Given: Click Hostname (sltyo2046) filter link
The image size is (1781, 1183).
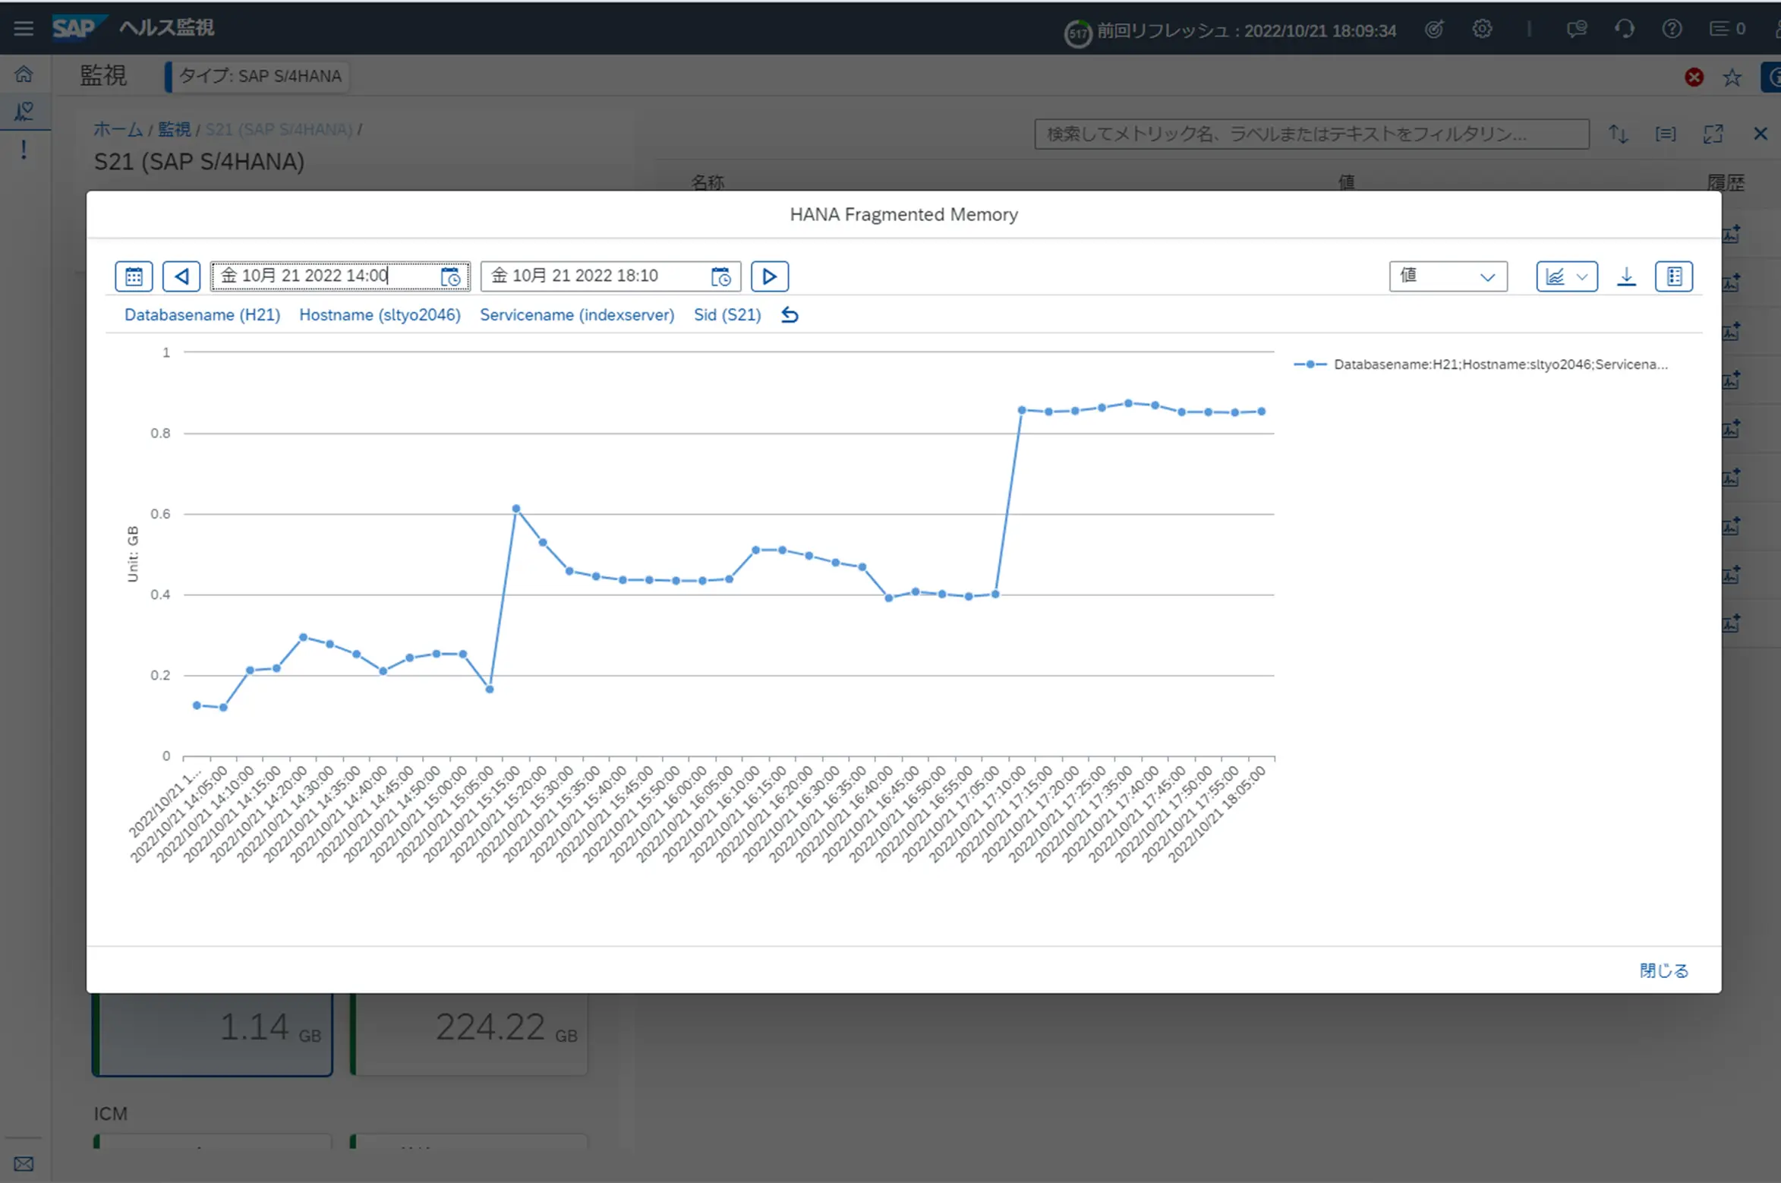Looking at the screenshot, I should pyautogui.click(x=380, y=315).
